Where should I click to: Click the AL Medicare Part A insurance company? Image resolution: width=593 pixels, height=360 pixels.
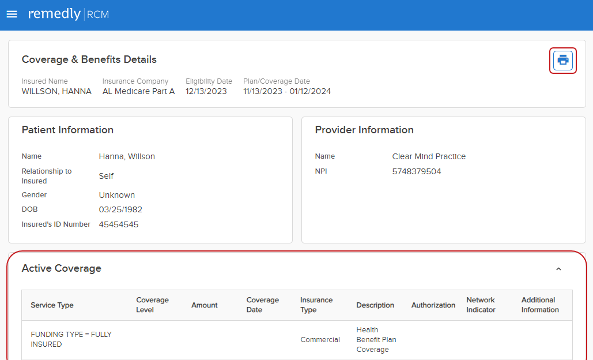pyautogui.click(x=138, y=91)
